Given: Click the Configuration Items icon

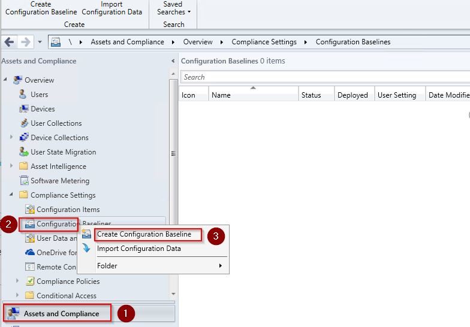Looking at the screenshot, I should pyautogui.click(x=30, y=210).
